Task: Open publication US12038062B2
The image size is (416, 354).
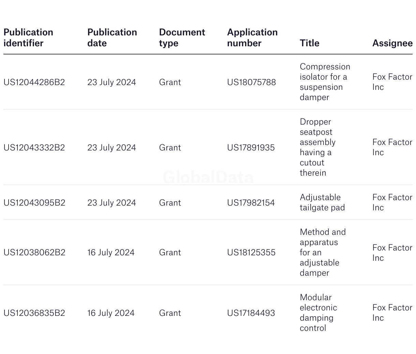Action: tap(34, 253)
